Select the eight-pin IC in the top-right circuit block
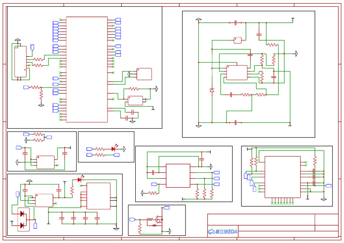The image size is (344, 243). click(x=236, y=73)
